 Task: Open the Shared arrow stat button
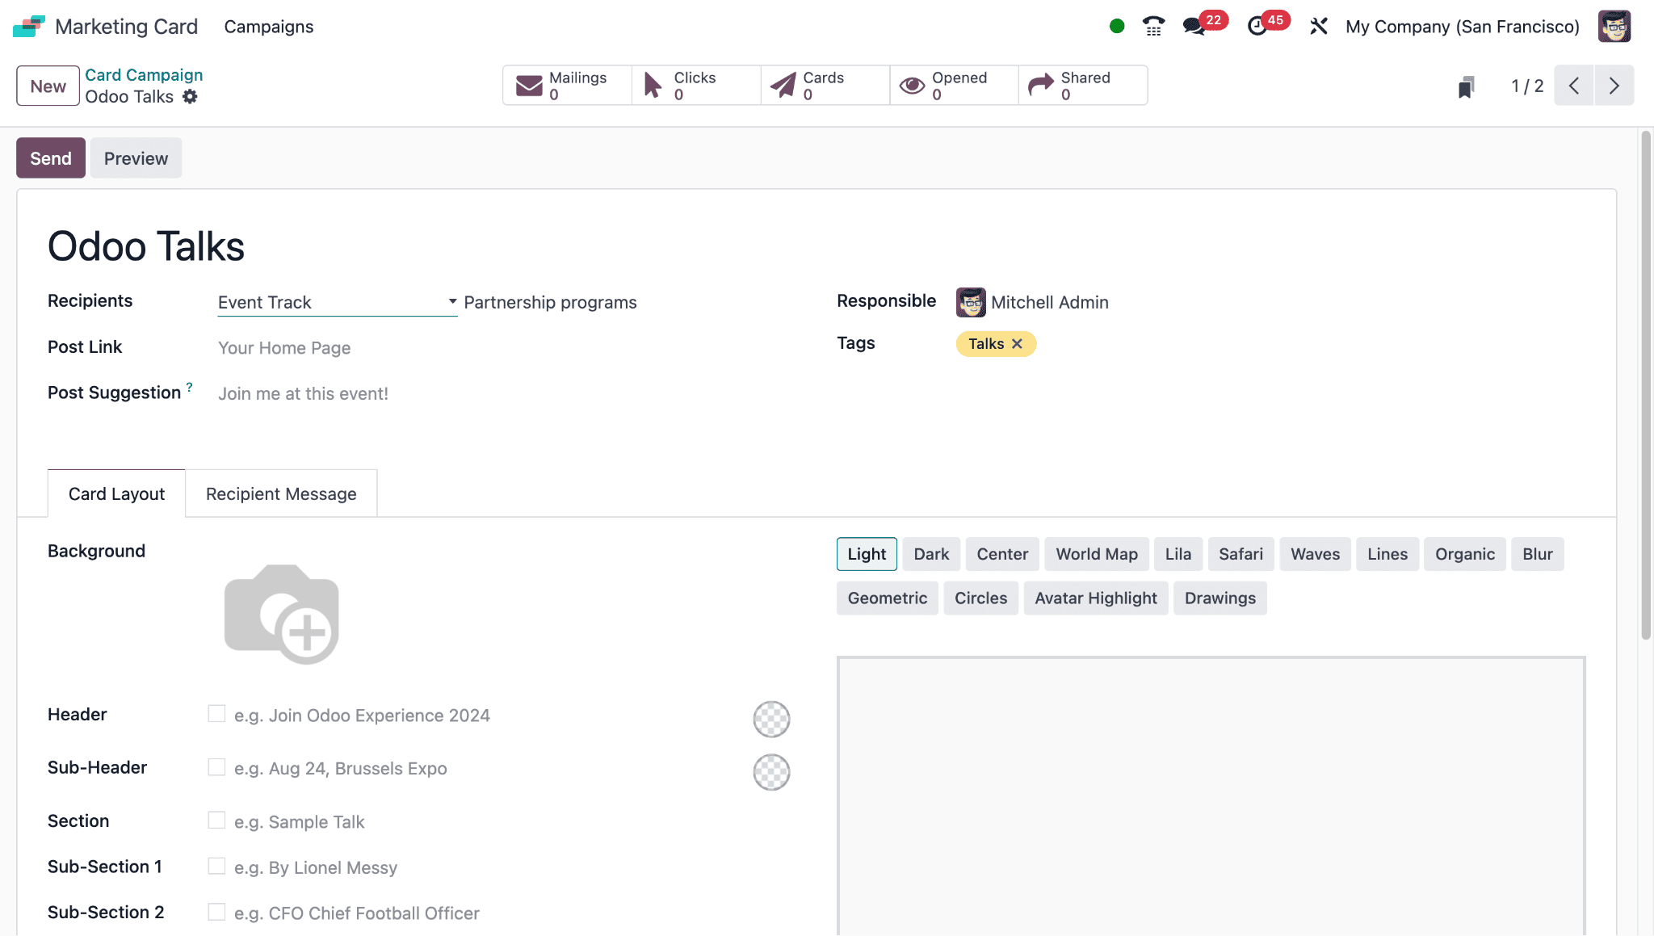(x=1083, y=86)
